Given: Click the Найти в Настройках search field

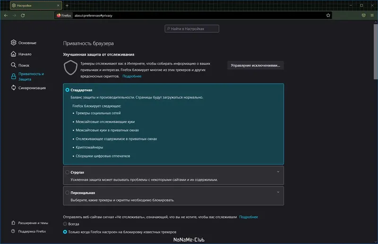Looking at the screenshot, I should pos(192,29).
